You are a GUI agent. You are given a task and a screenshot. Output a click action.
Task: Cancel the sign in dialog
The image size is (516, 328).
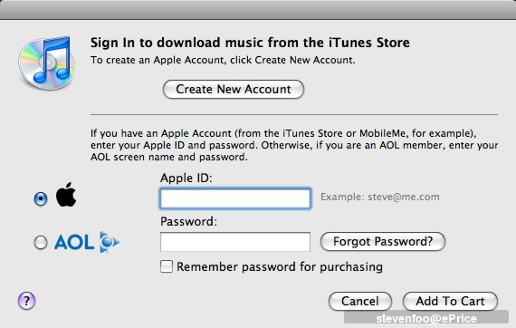(360, 301)
